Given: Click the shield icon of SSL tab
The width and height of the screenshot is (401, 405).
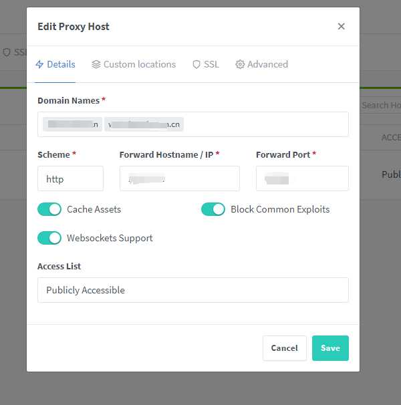Looking at the screenshot, I should tap(196, 64).
